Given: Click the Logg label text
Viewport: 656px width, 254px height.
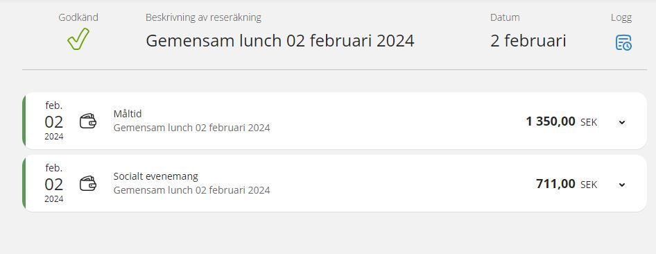Looking at the screenshot, I should click(621, 17).
